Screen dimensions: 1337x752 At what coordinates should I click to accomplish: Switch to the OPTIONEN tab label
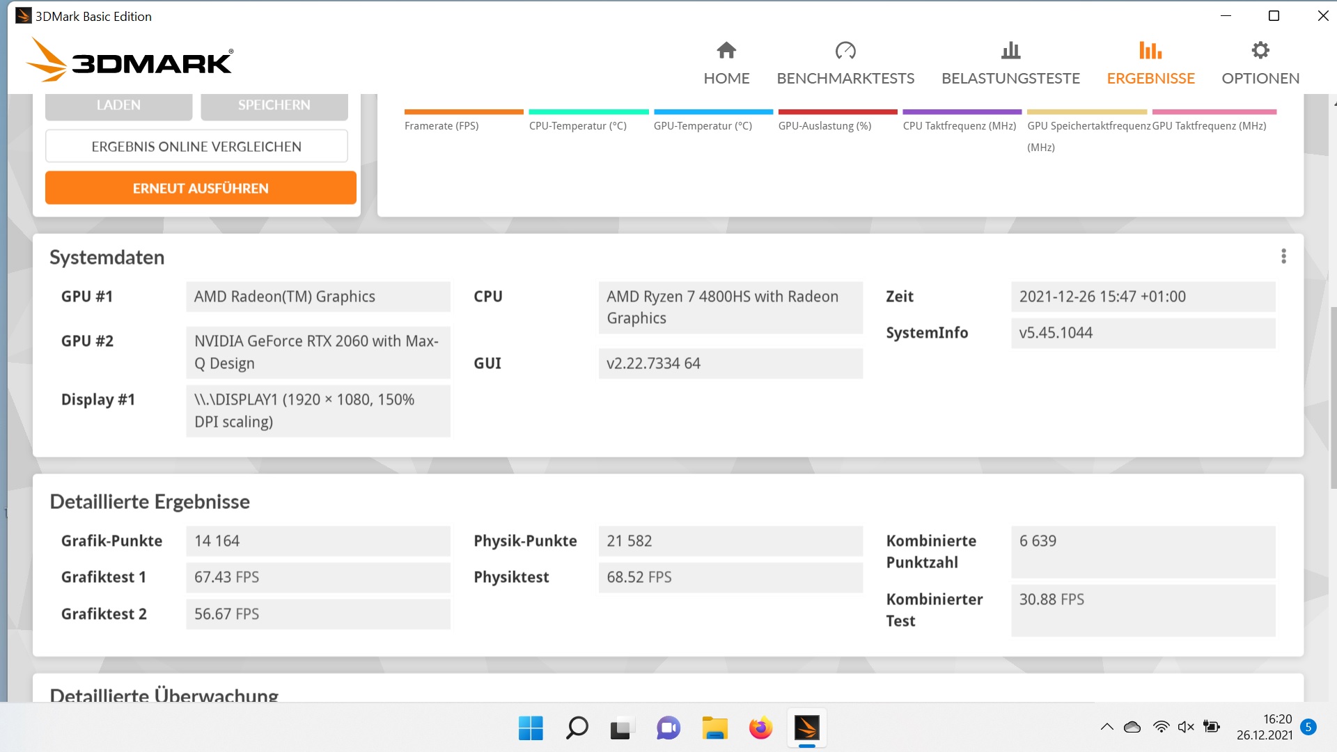(x=1260, y=78)
